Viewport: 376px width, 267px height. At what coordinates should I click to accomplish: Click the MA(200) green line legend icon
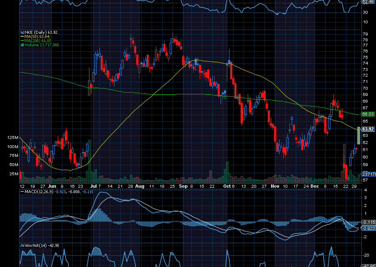tap(22, 40)
